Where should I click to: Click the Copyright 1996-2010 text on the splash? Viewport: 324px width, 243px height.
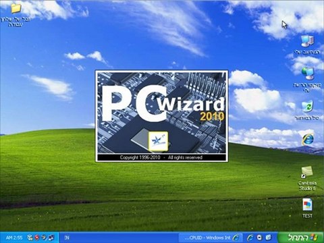140,157
